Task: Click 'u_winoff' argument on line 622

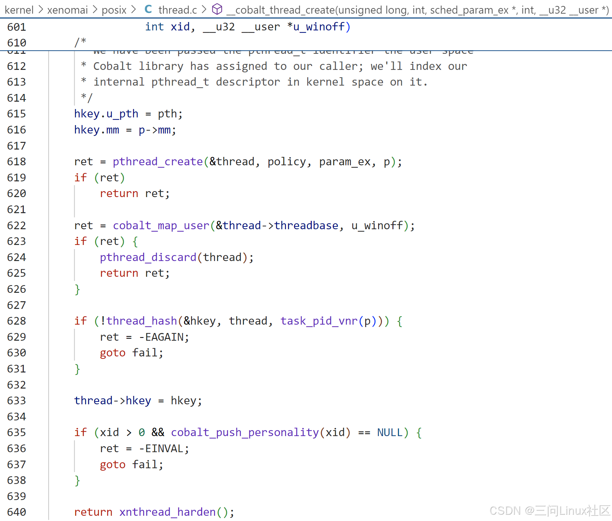Action: click(x=377, y=225)
